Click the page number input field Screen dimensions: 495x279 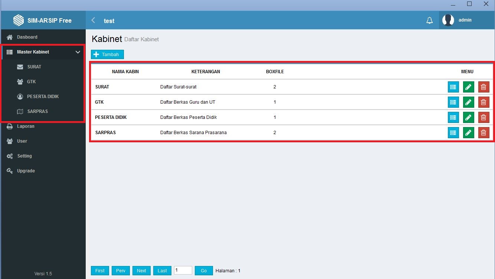tap(183, 270)
